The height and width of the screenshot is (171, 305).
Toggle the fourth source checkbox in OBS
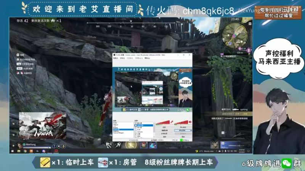[x=136, y=130]
